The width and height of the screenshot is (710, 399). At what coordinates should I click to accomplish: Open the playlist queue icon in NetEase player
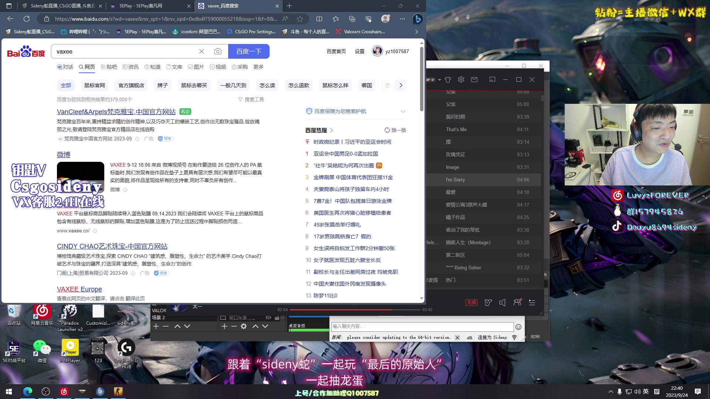pyautogui.click(x=532, y=303)
